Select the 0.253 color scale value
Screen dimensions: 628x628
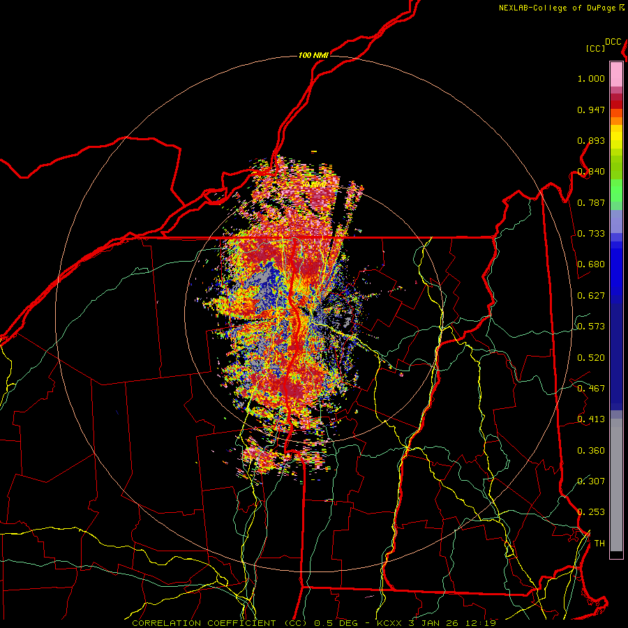coord(591,512)
